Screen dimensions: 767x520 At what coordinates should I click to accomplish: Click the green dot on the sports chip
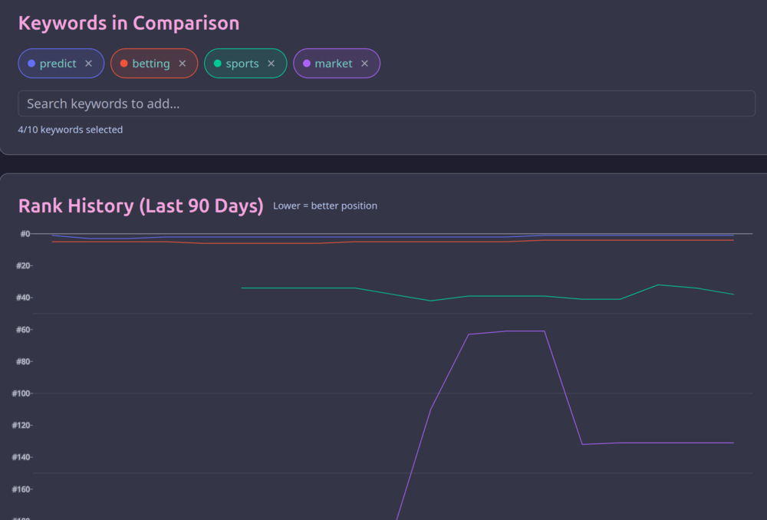point(216,63)
